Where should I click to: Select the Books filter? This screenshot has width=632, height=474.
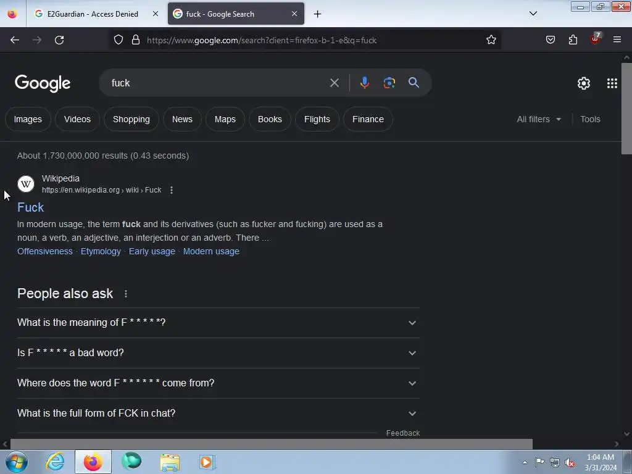click(x=270, y=119)
